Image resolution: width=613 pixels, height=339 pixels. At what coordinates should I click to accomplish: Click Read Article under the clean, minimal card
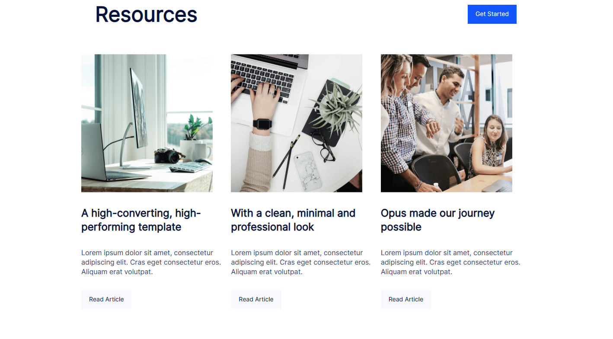(256, 299)
